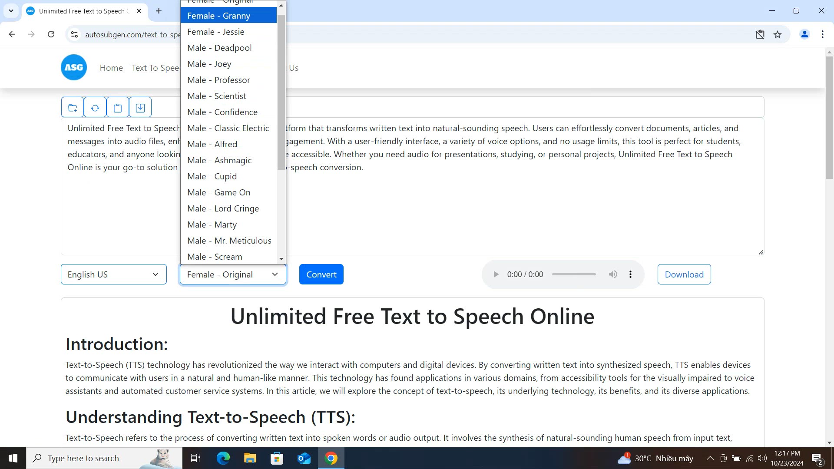Screen dimensions: 834x469
Task: Choose Male - Scream voice
Action: pos(228,256)
